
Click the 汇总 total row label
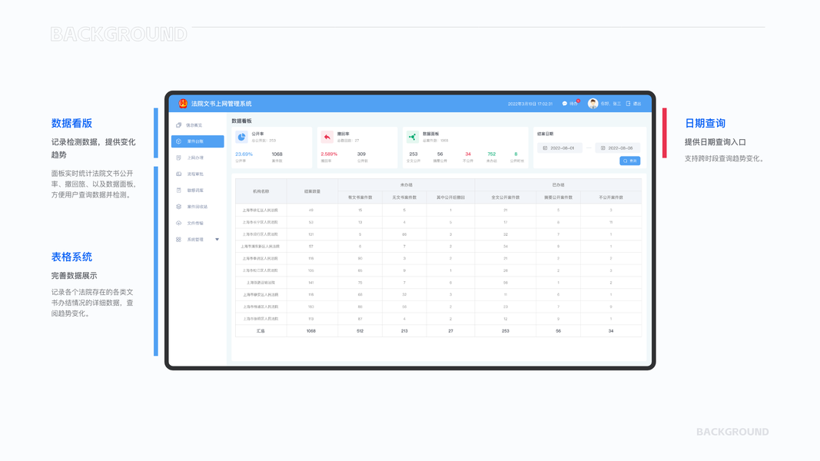click(261, 331)
